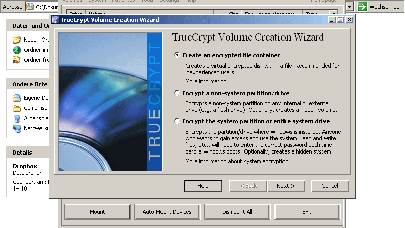Click Dismount All button

[237, 212]
